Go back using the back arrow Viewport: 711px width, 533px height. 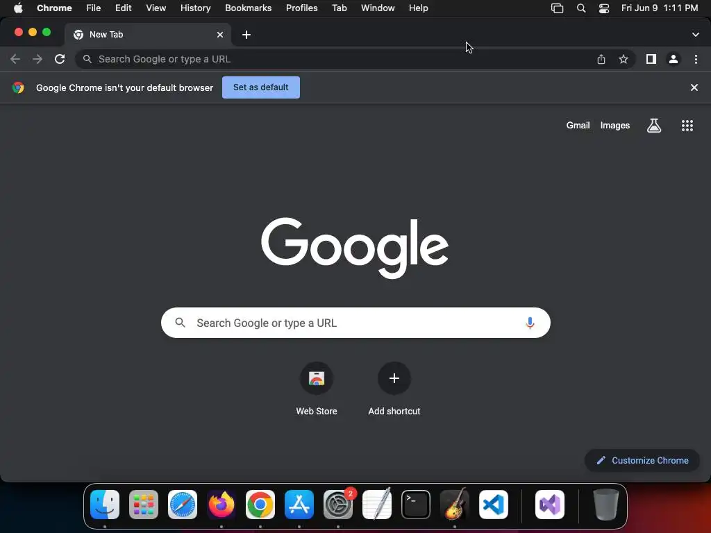point(15,59)
